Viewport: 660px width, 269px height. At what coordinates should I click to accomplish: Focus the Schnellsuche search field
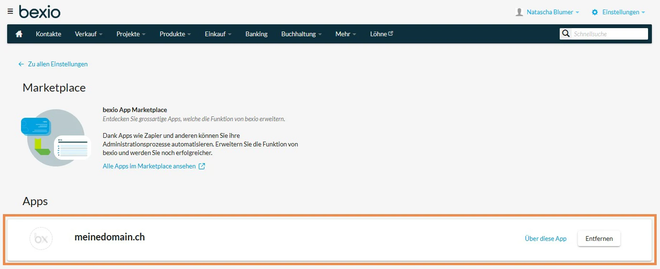[609, 34]
